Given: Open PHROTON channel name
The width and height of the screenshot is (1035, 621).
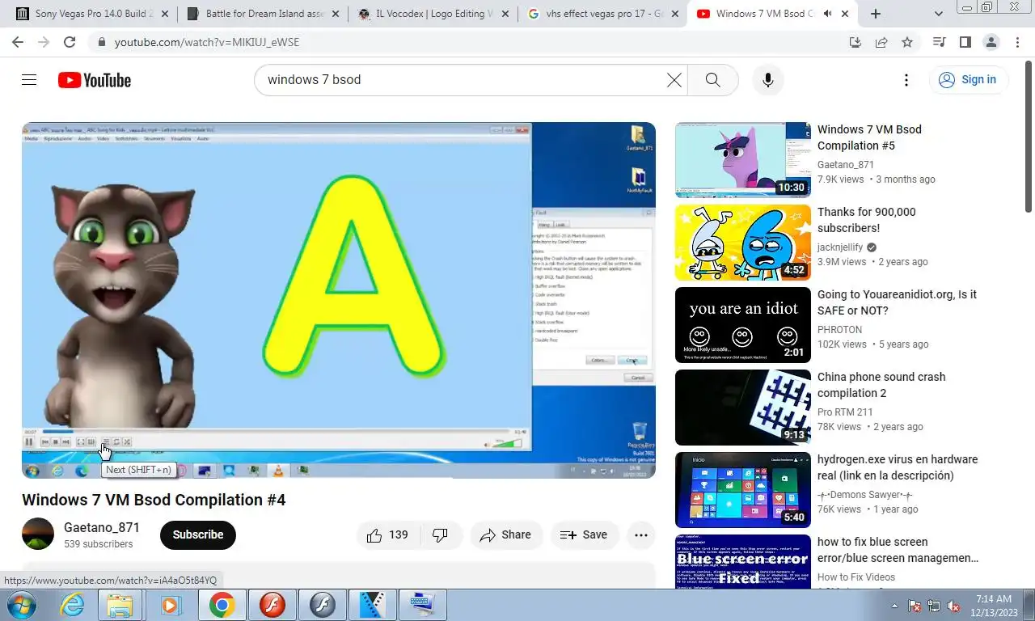Looking at the screenshot, I should 839,330.
